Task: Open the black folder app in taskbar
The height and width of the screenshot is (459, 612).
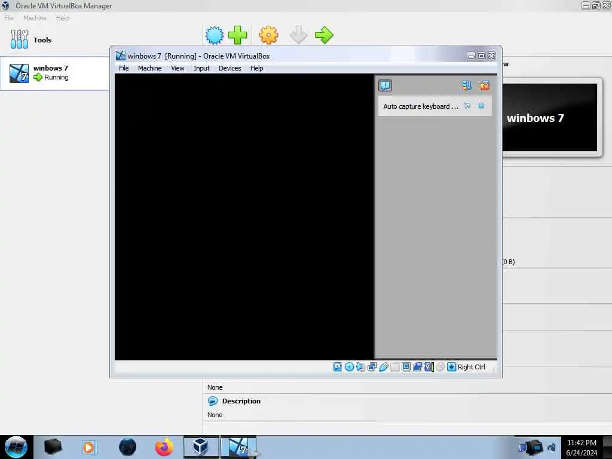Action: point(53,447)
